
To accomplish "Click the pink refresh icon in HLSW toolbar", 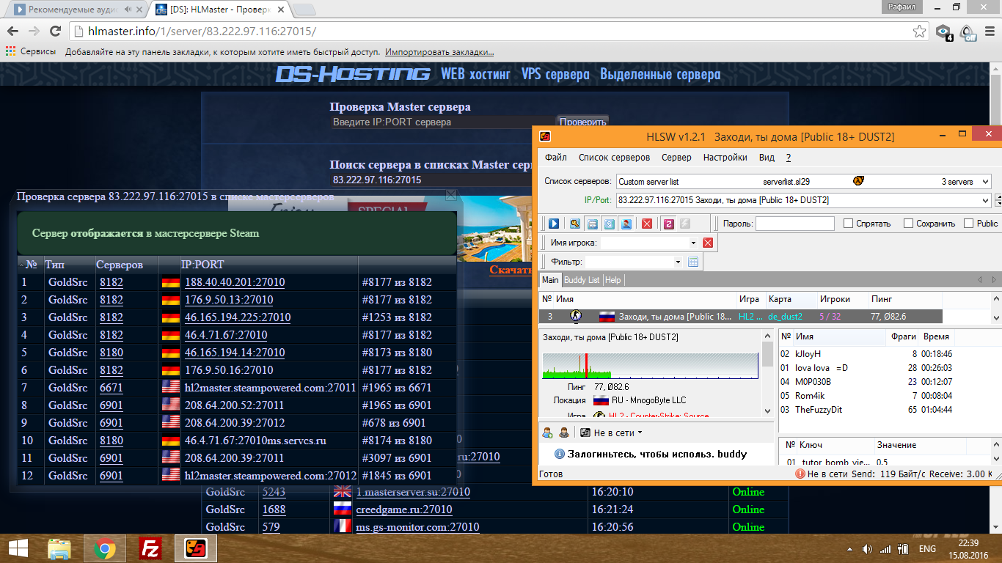I will click(x=668, y=224).
